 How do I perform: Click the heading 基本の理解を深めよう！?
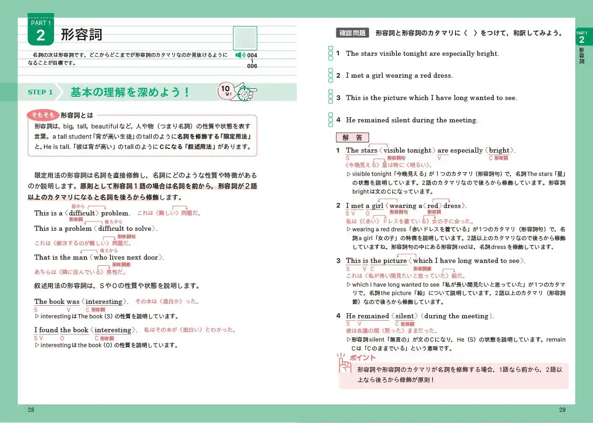tap(130, 92)
